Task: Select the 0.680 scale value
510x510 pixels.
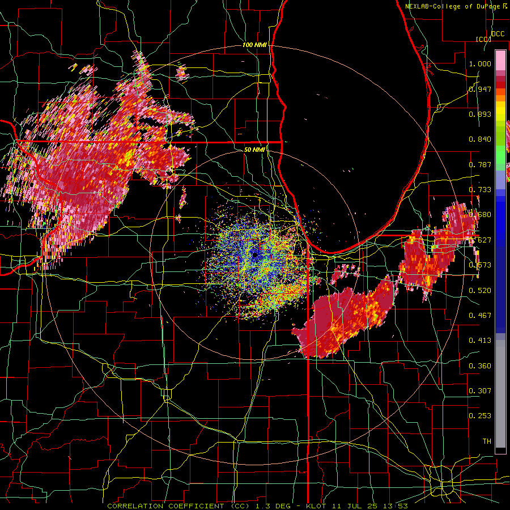Action: coord(480,215)
